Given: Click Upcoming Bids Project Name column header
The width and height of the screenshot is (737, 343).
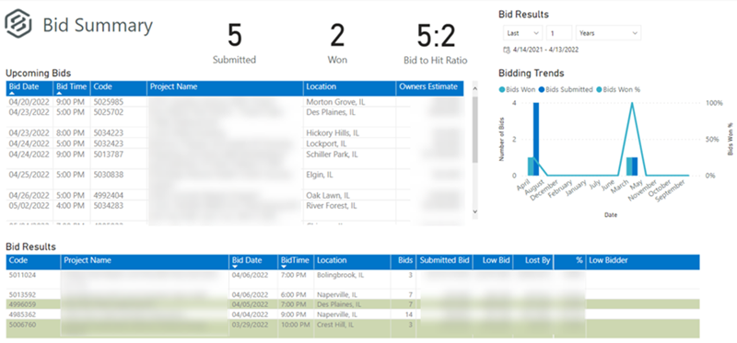Looking at the screenshot, I should pos(225,88).
